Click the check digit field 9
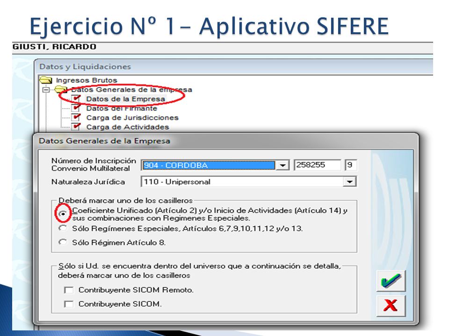The height and width of the screenshot is (336, 449). click(350, 165)
